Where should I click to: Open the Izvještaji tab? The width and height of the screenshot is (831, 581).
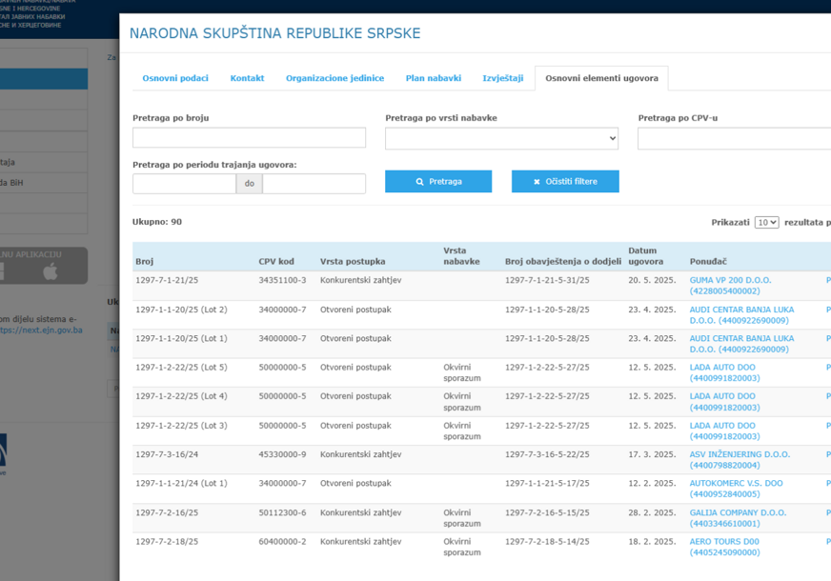(x=502, y=78)
